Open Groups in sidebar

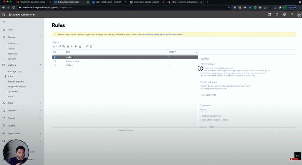point(11,49)
